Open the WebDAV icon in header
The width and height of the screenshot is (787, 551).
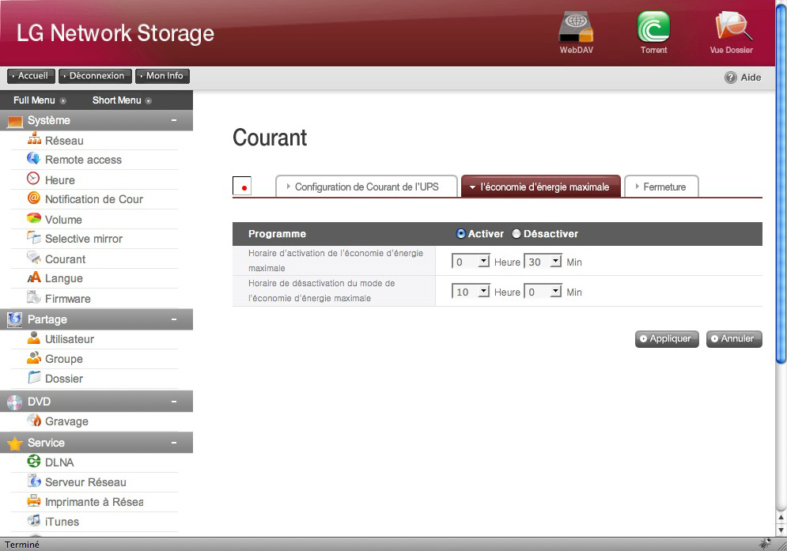click(575, 28)
